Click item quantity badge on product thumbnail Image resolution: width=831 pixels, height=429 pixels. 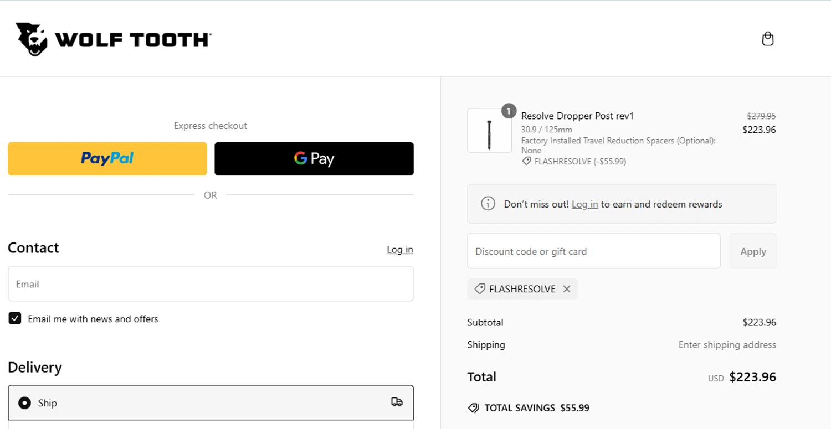[509, 111]
